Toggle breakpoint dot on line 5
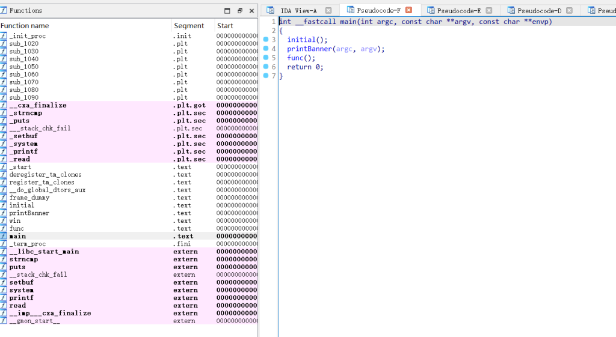616x337 pixels. (x=266, y=57)
